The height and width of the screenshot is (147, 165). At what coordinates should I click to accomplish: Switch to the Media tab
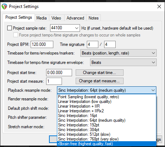[41, 18]
